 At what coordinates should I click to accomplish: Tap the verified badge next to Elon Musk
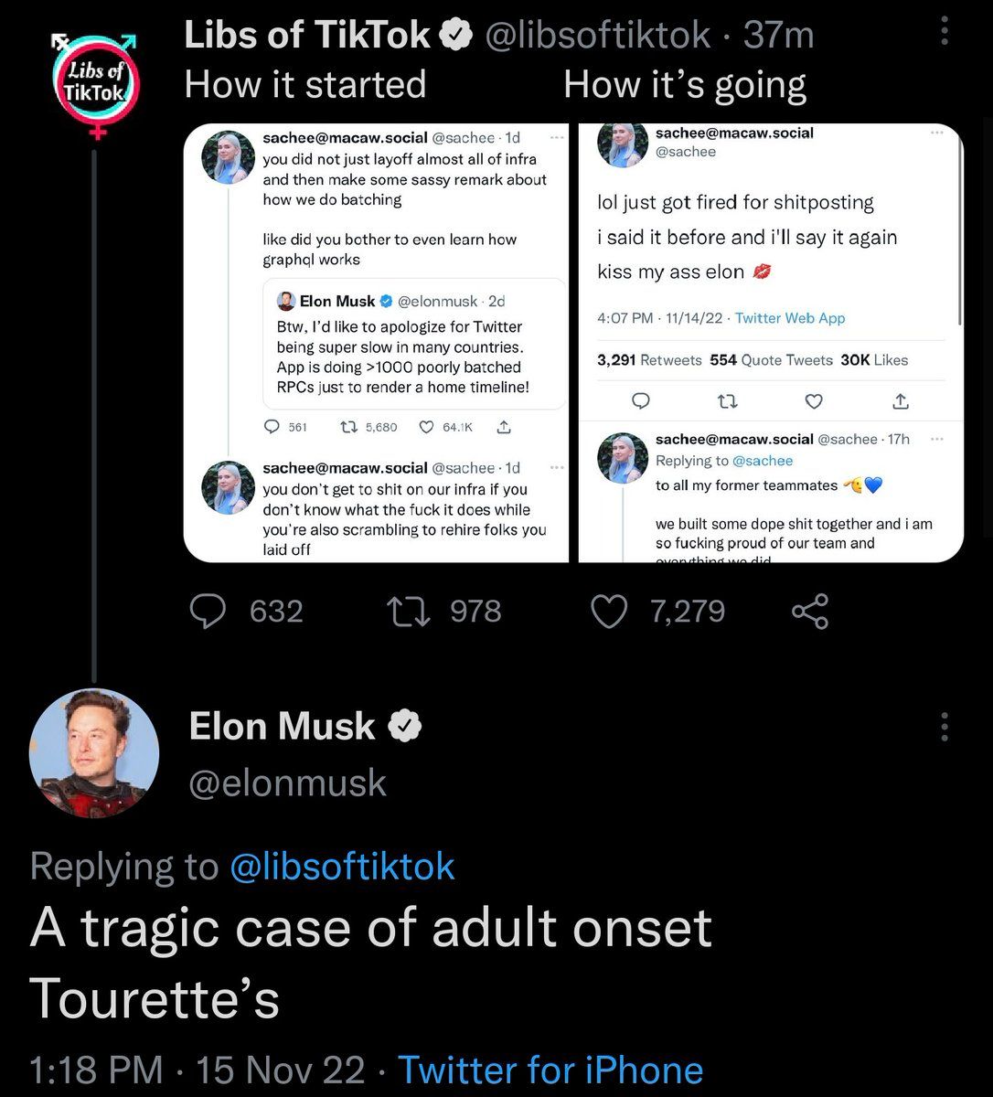[405, 727]
